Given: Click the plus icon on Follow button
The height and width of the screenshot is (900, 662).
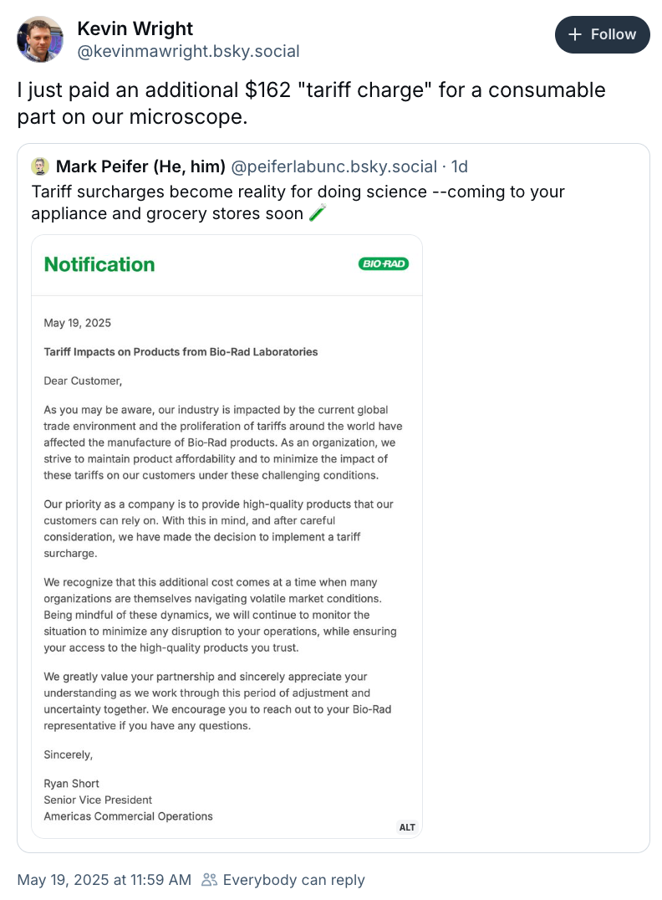Looking at the screenshot, I should click(575, 34).
